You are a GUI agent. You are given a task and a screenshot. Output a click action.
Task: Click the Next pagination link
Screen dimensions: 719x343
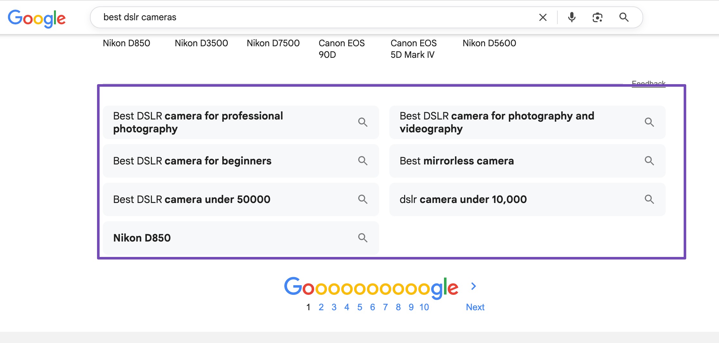pos(475,307)
